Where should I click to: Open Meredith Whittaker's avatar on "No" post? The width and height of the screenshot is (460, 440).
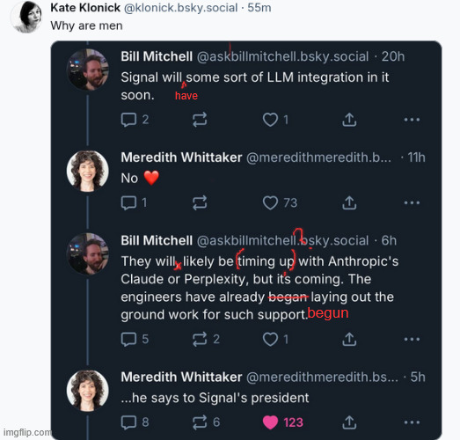87,171
